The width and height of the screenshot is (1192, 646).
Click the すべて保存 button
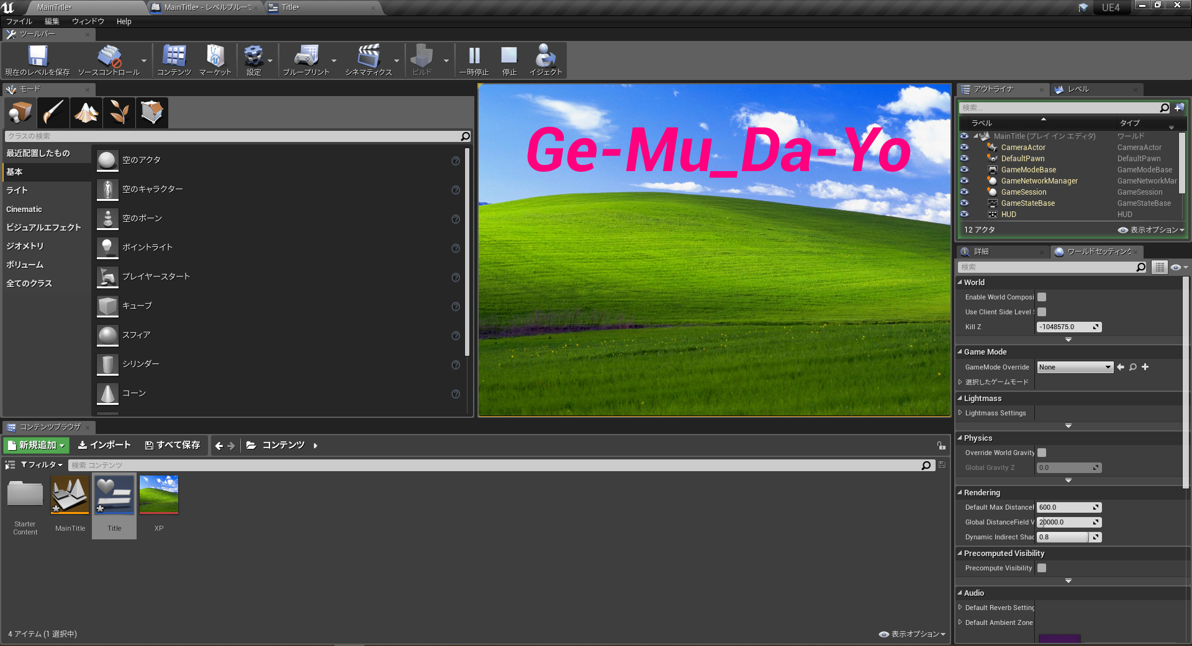click(x=173, y=445)
